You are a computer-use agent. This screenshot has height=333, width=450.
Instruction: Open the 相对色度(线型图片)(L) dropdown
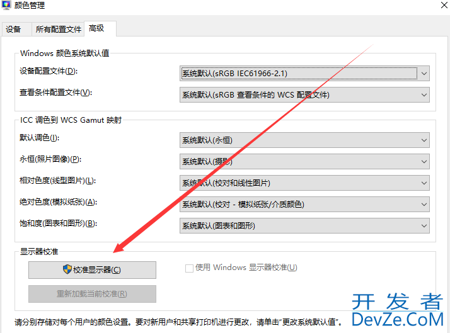[x=304, y=183]
